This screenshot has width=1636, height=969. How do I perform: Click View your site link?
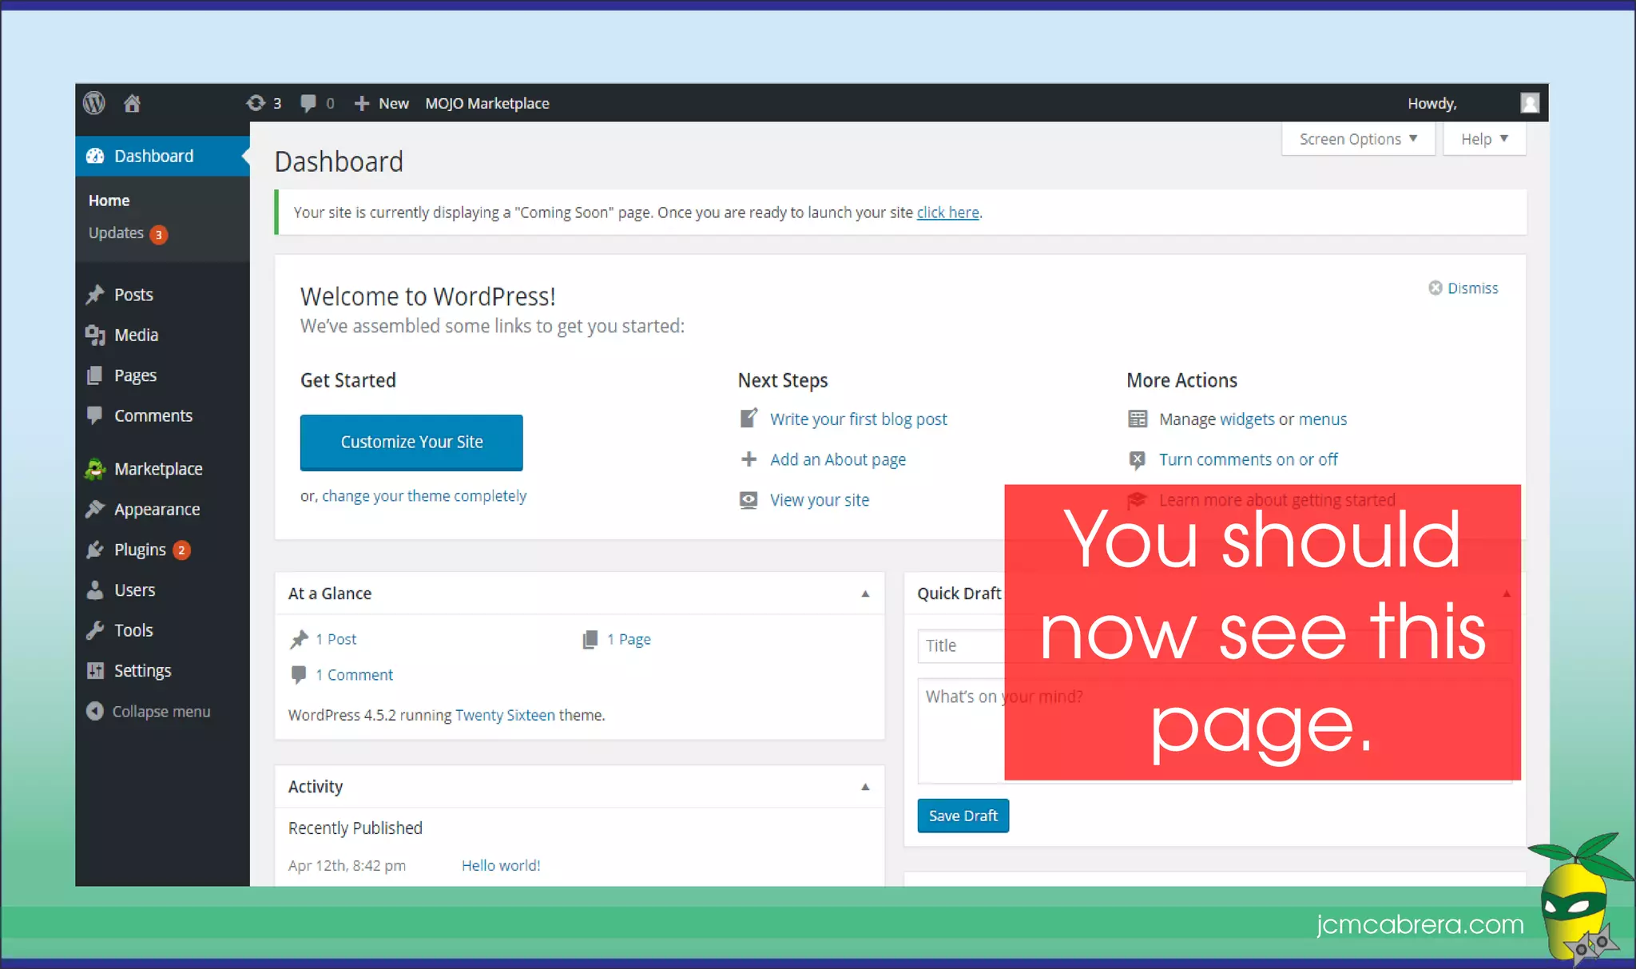(820, 500)
